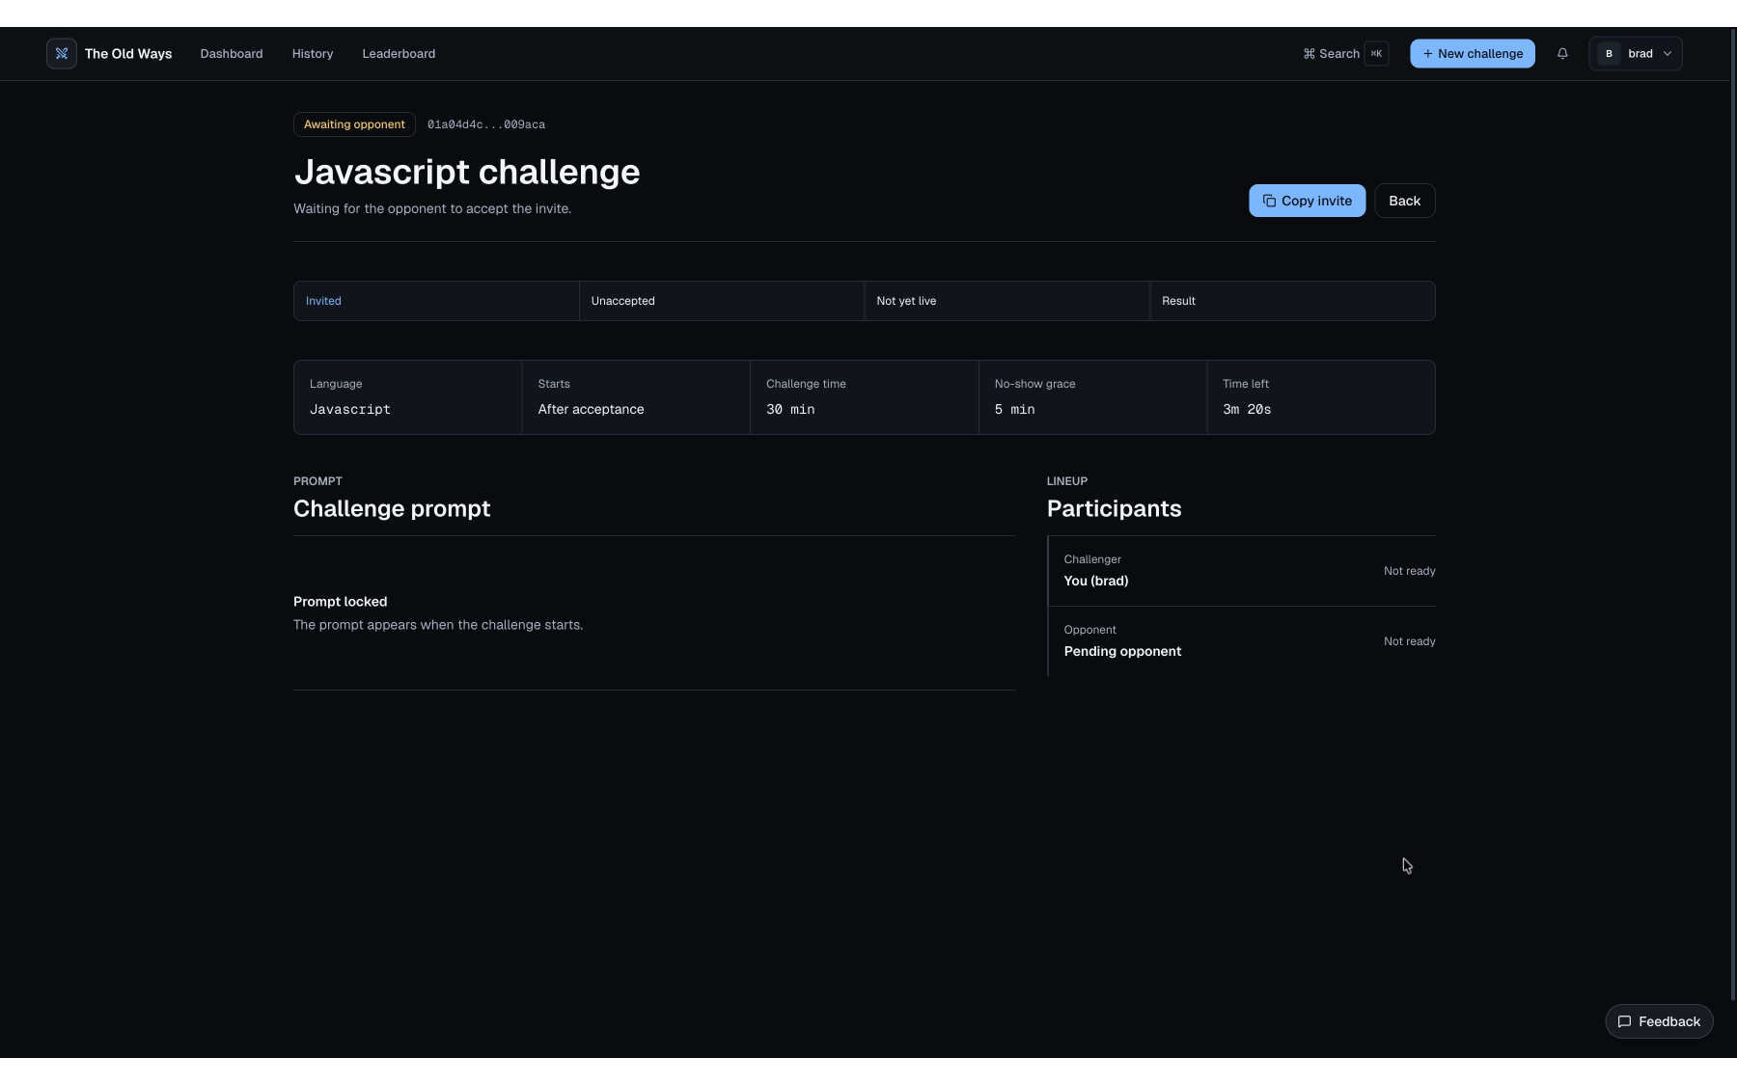Screen dimensions: 1737x1085
Task: Select the Not yet live stage step
Action: click(1007, 301)
